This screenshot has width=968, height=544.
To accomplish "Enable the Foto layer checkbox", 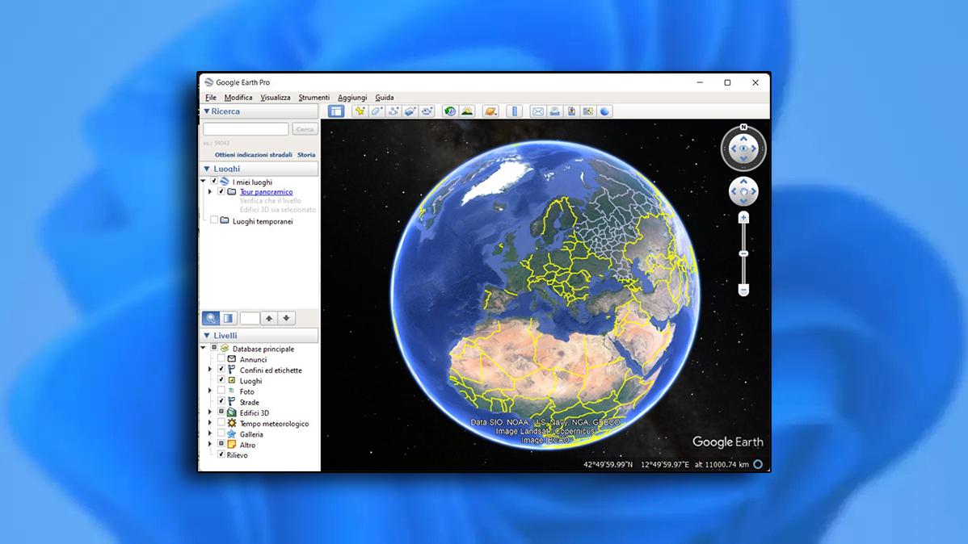I will tap(221, 391).
